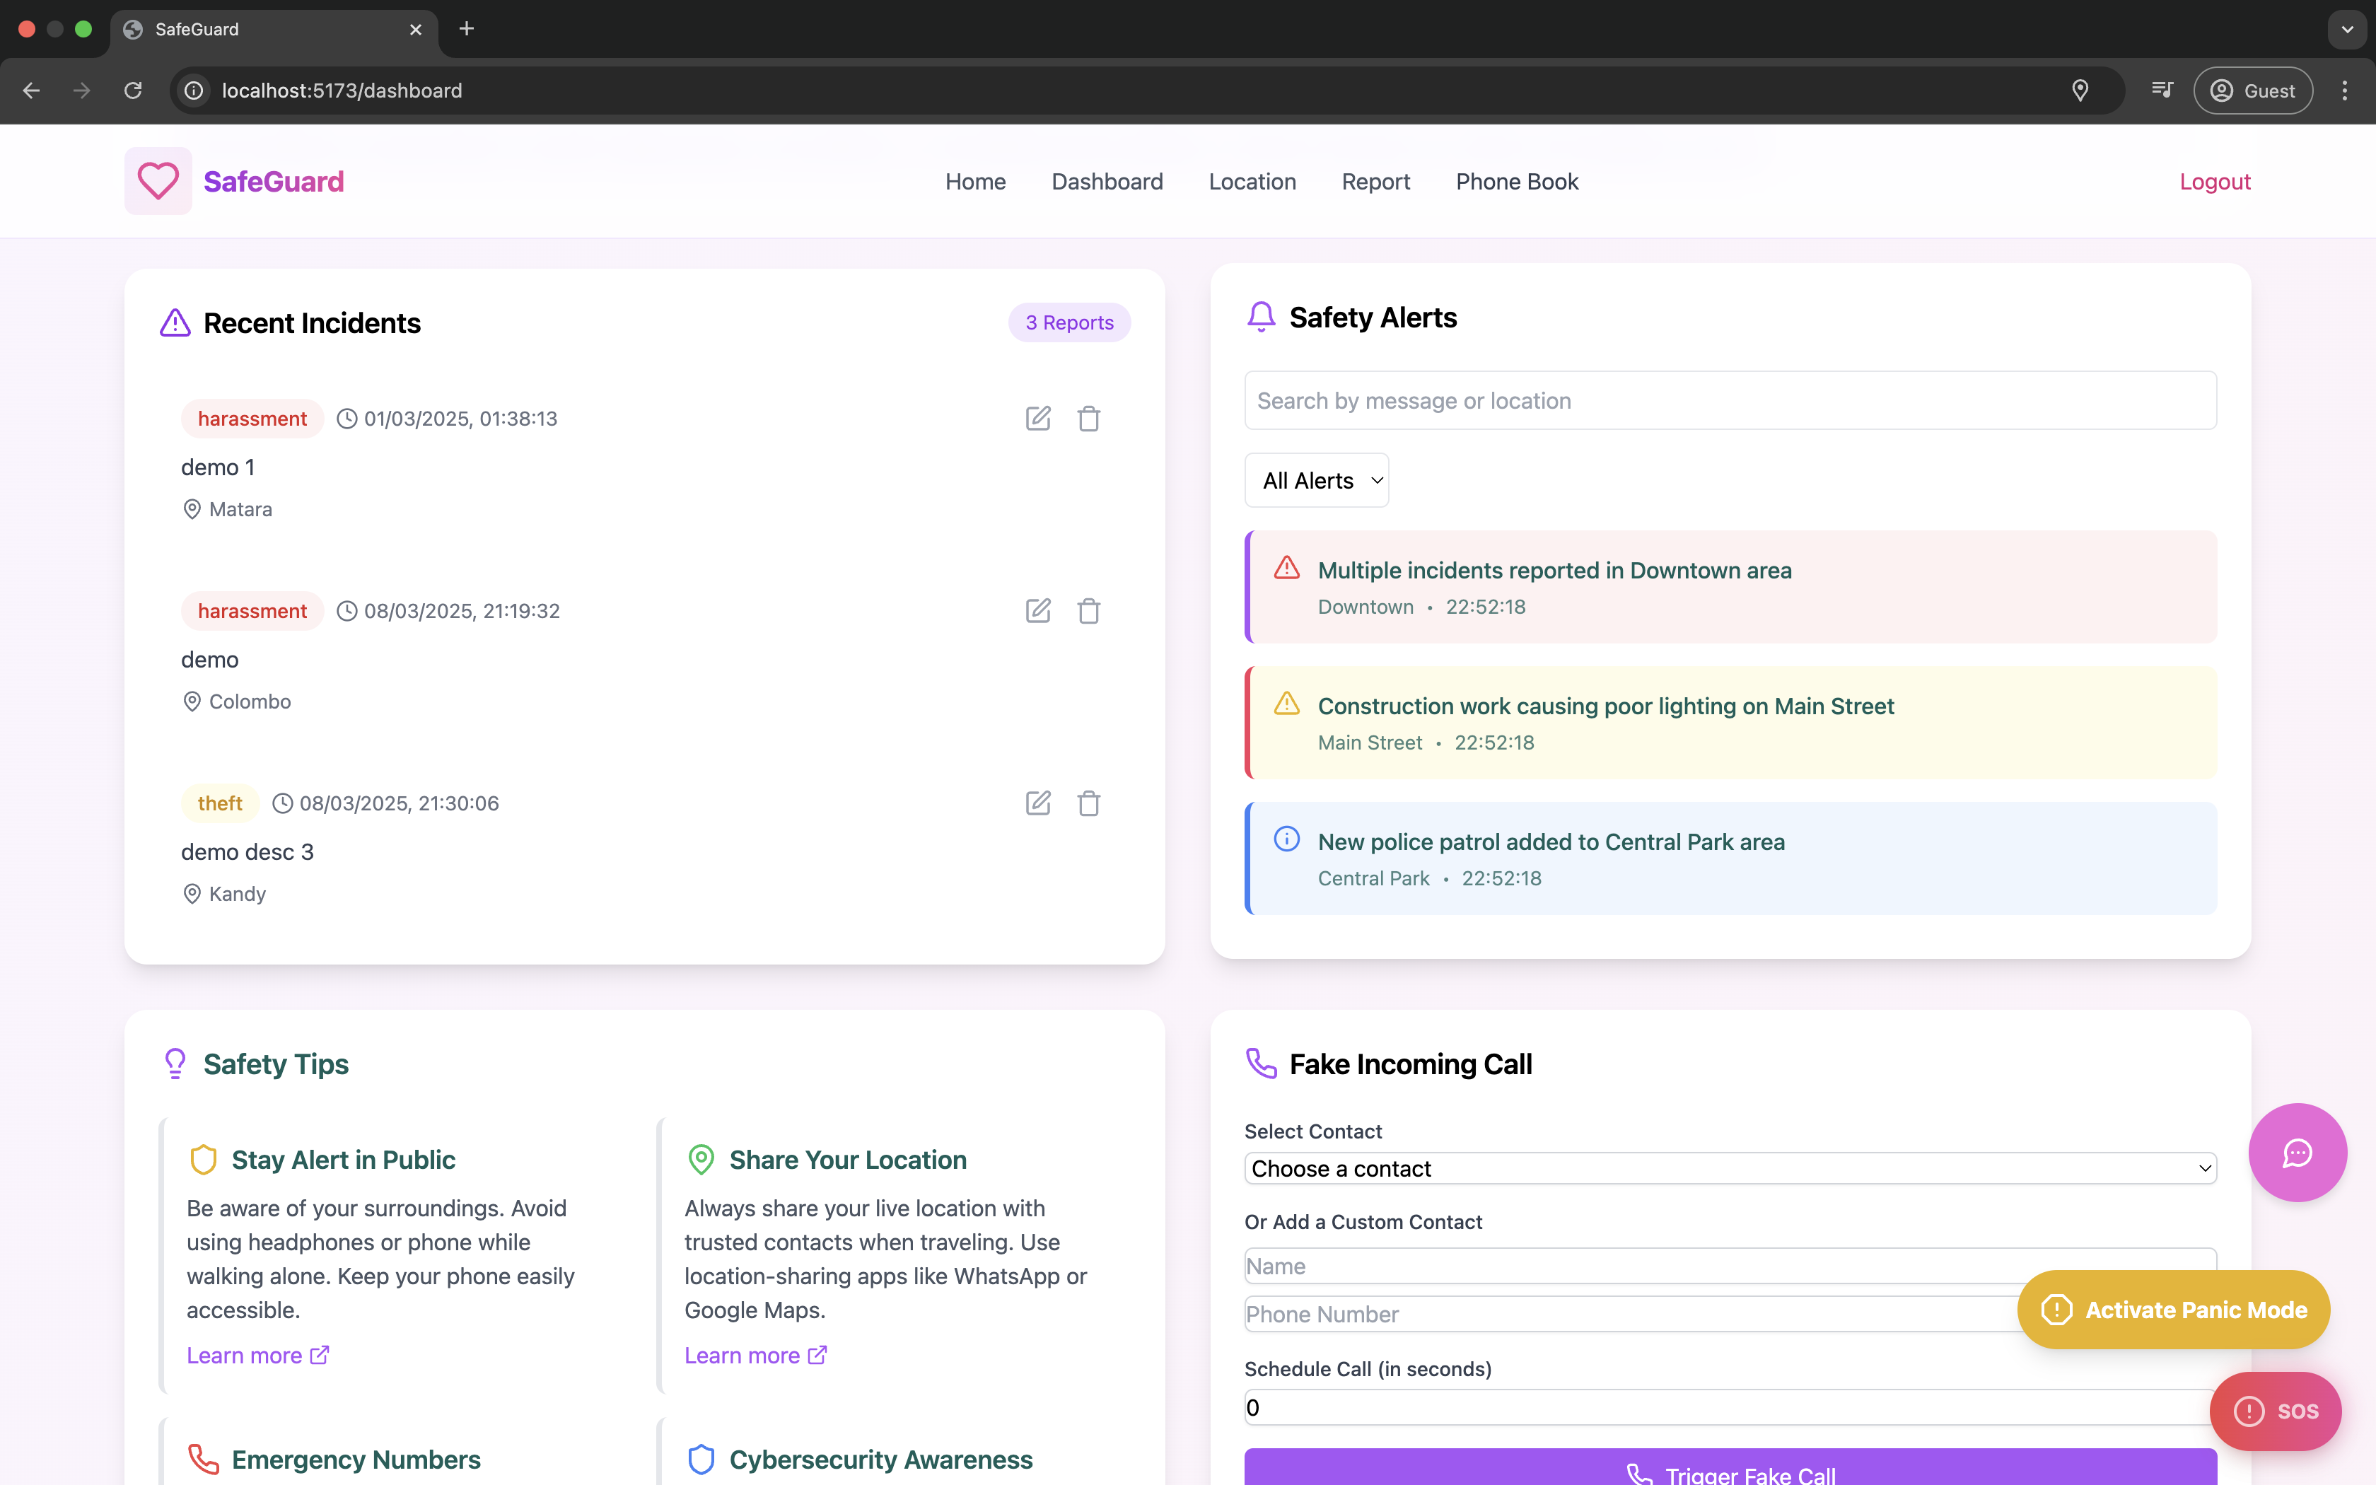Navigate to the Report page
The height and width of the screenshot is (1485, 2376).
[1375, 182]
